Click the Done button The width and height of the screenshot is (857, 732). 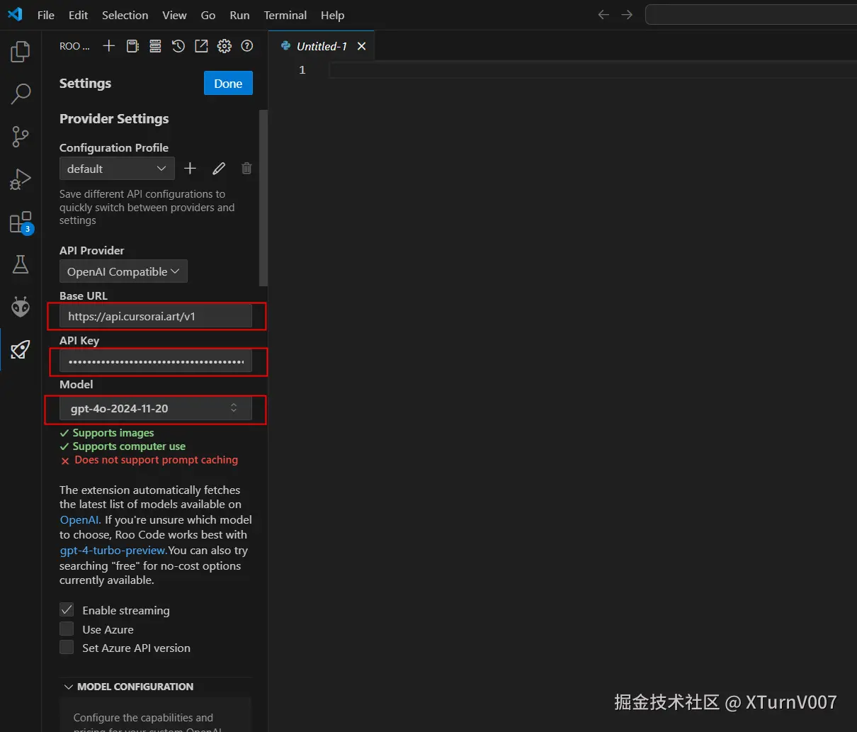coord(227,83)
